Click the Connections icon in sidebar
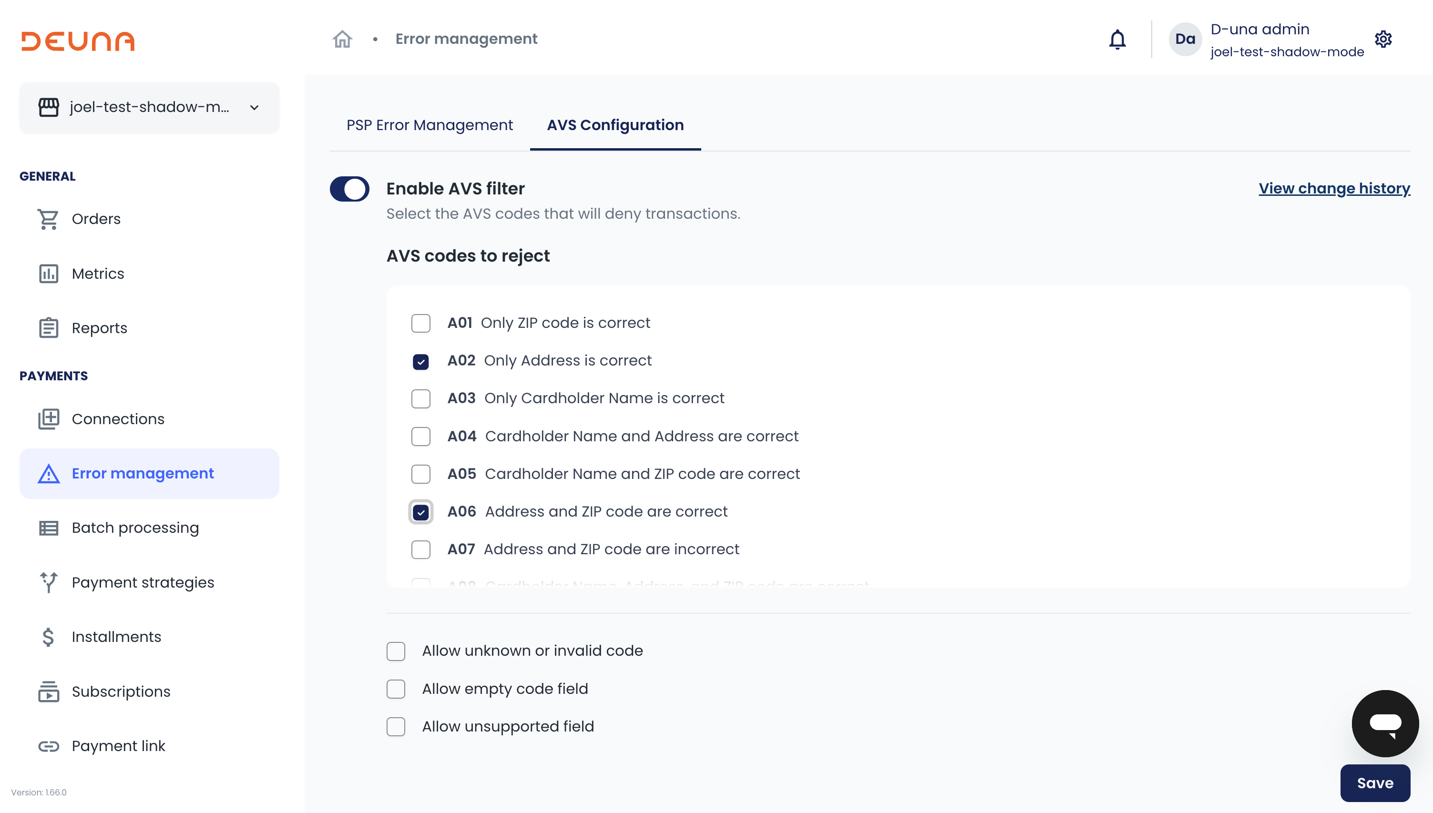This screenshot has width=1433, height=813. point(48,419)
